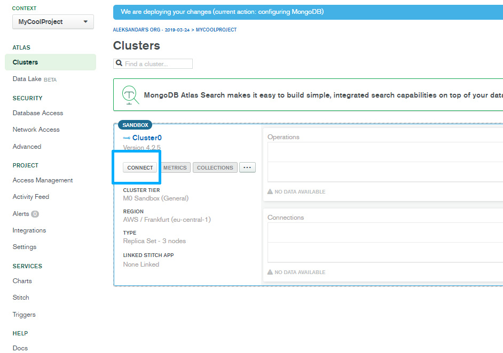Go to Database Access settings
This screenshot has height=353, width=503.
pos(38,113)
